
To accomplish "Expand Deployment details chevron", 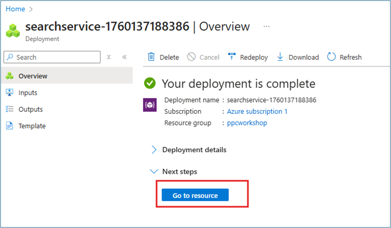I will (x=154, y=149).
